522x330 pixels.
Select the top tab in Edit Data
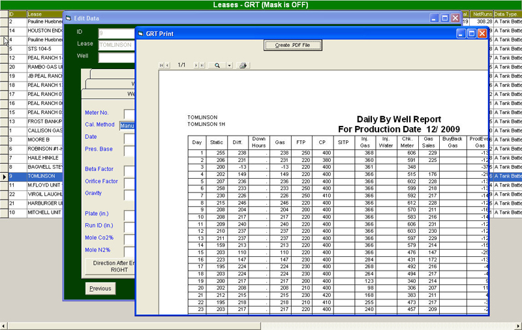(x=112, y=74)
